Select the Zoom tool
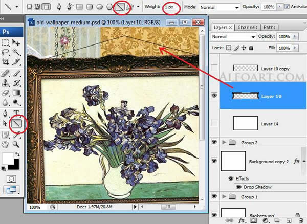This screenshot has width=307, height=224. [x=16, y=145]
